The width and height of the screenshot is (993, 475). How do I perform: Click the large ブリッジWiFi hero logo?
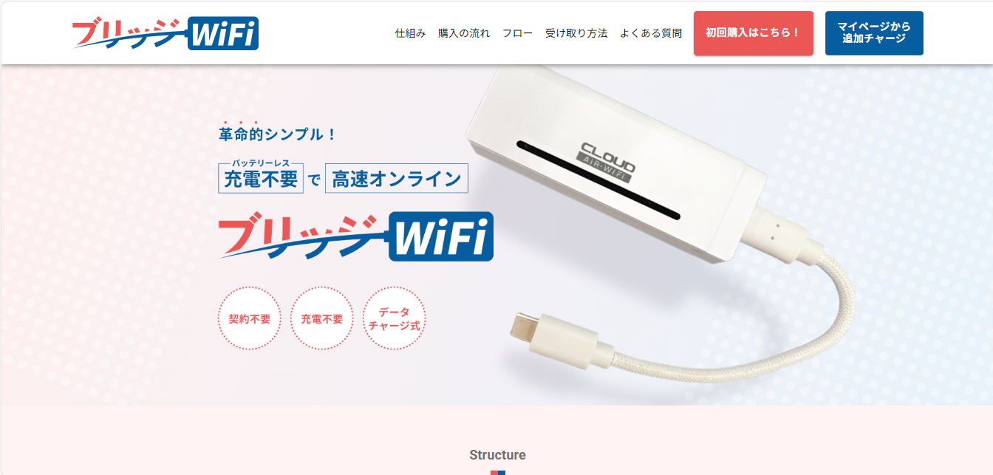356,236
